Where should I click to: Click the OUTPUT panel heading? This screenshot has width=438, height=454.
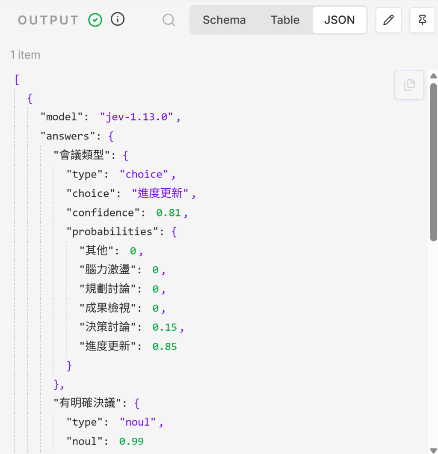(x=48, y=20)
